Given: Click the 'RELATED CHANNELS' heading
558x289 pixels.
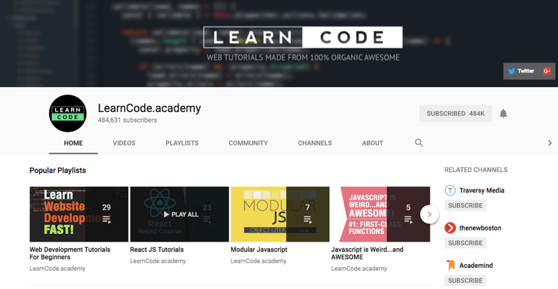Looking at the screenshot, I should pos(476,170).
